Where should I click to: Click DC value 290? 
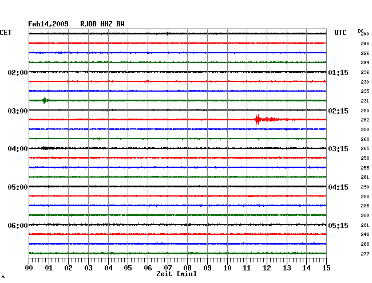tap(365, 187)
